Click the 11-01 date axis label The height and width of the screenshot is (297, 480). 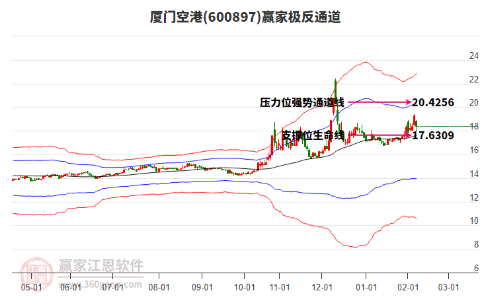pyautogui.click(x=280, y=287)
